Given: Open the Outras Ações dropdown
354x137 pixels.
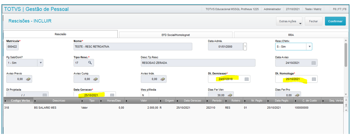Looking at the screenshot, I should coord(289,21).
